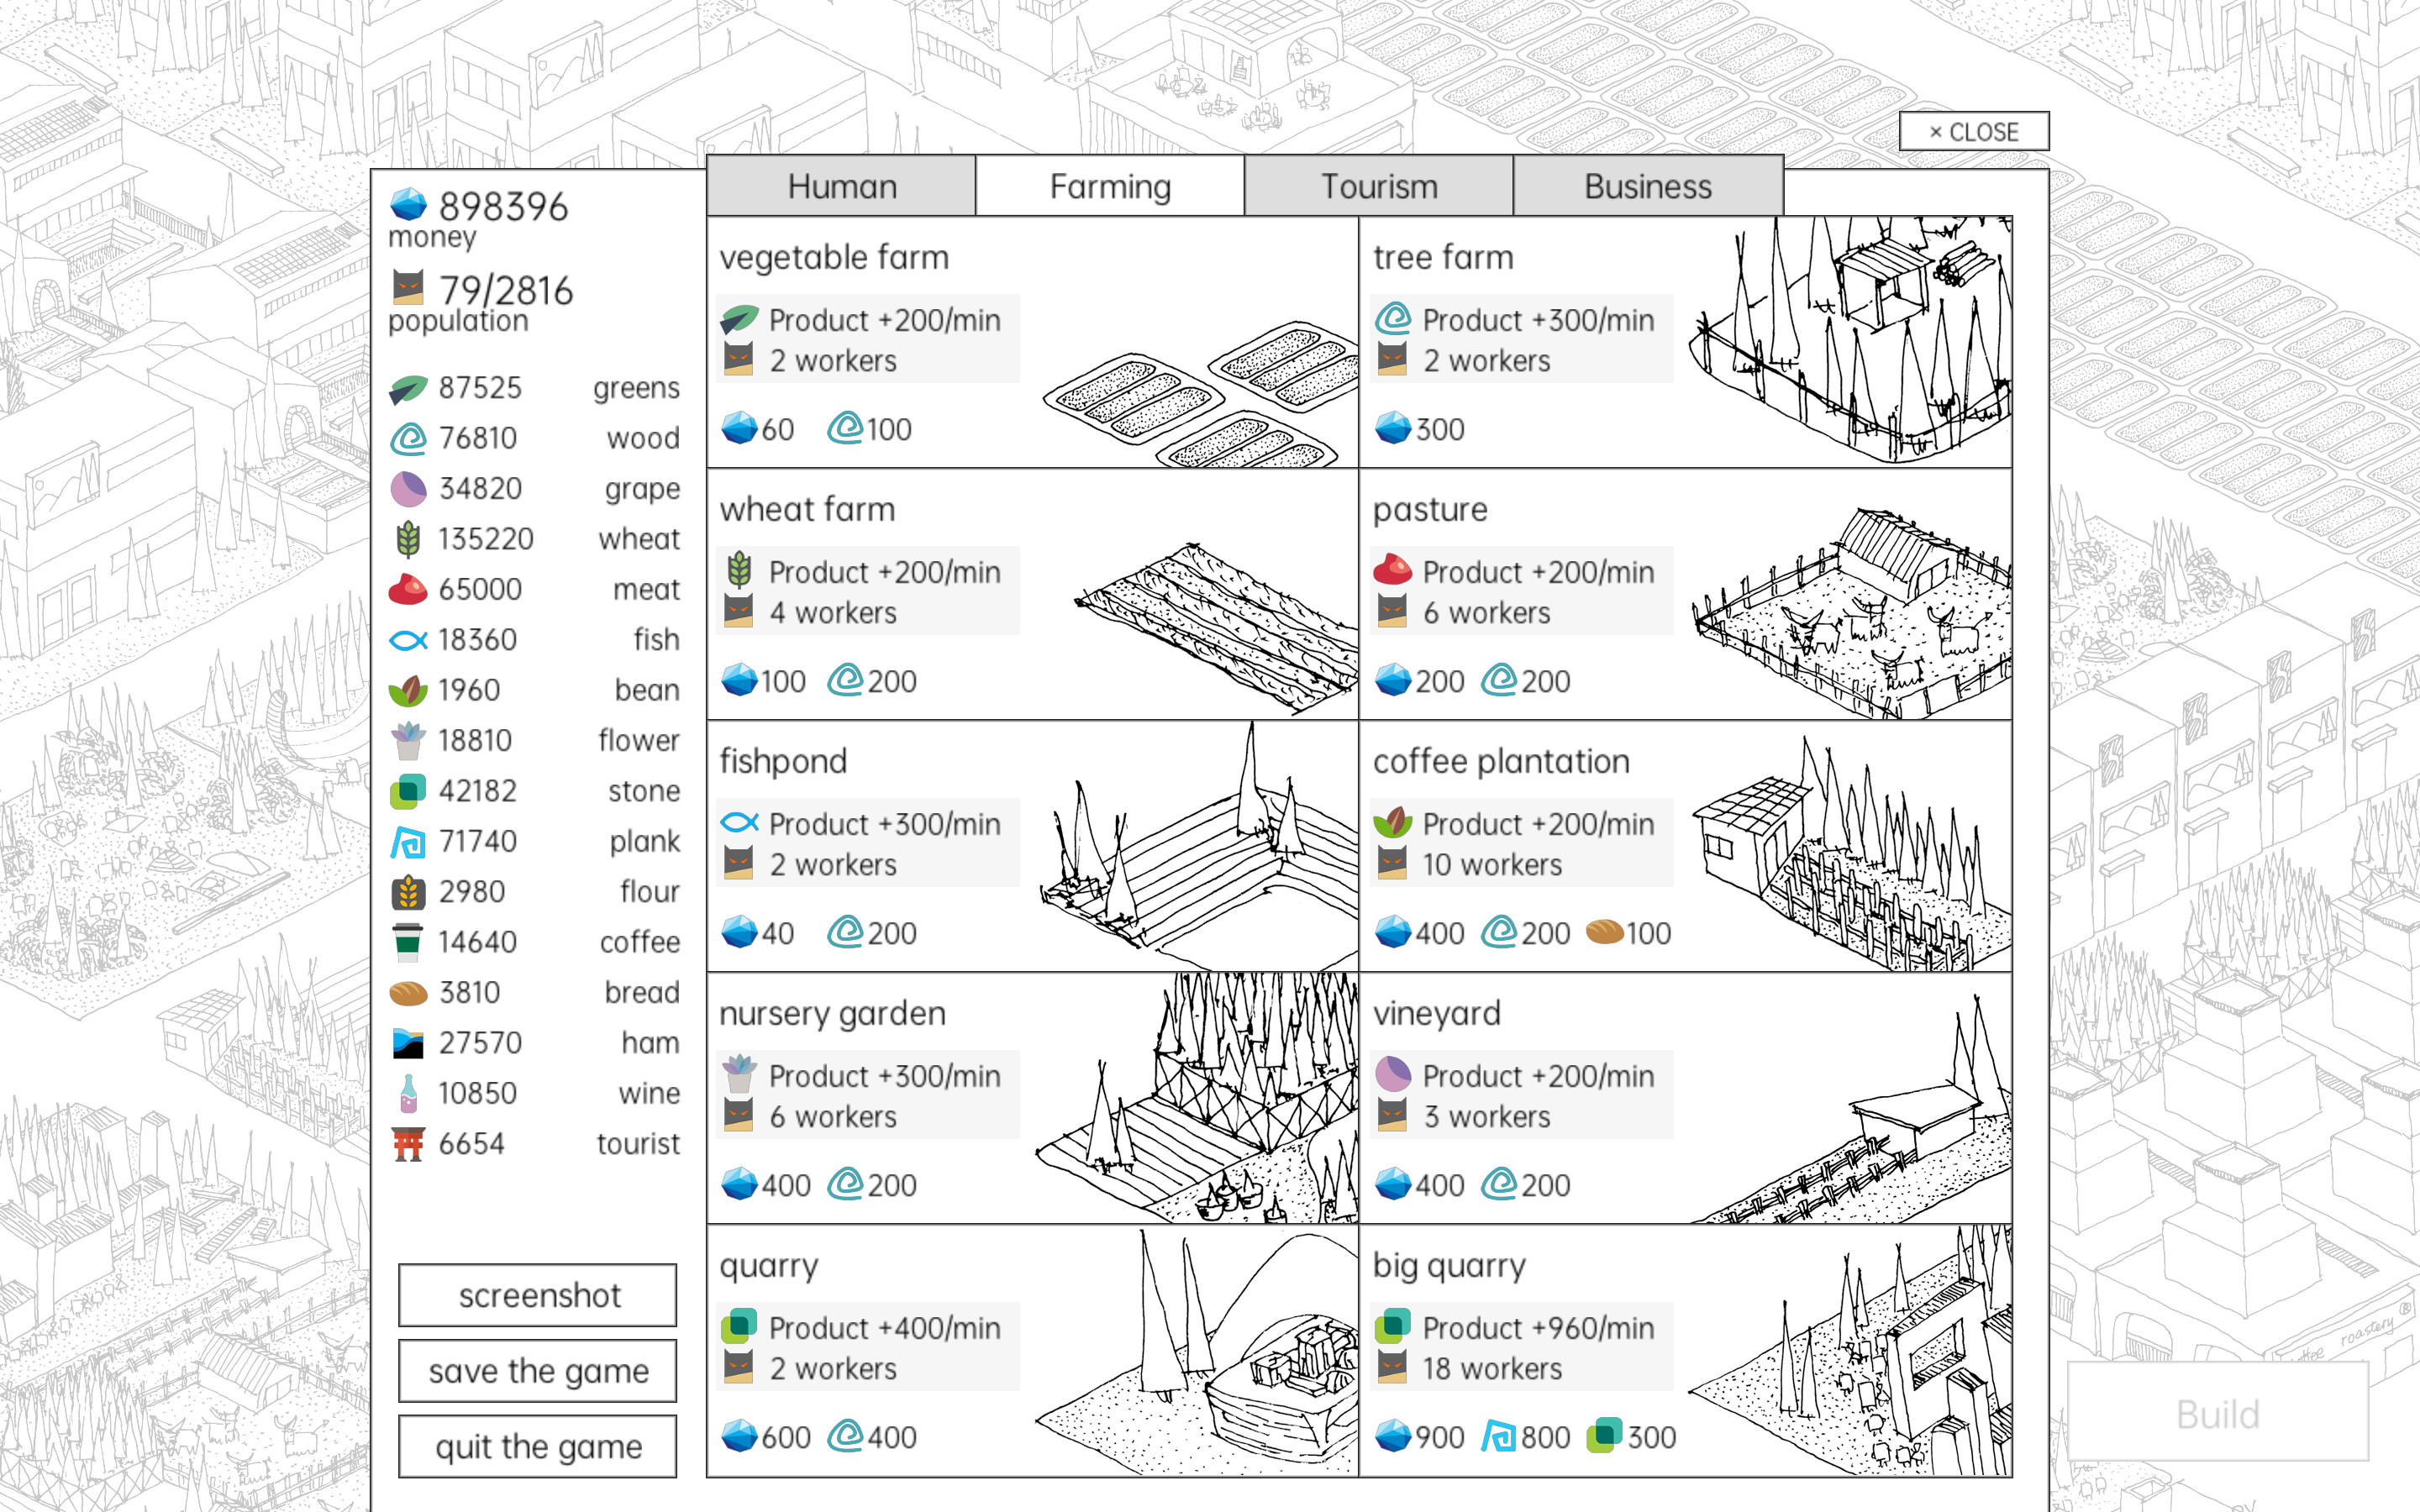This screenshot has height=1512, width=2420.
Task: Close the build menu panel
Action: (1973, 131)
